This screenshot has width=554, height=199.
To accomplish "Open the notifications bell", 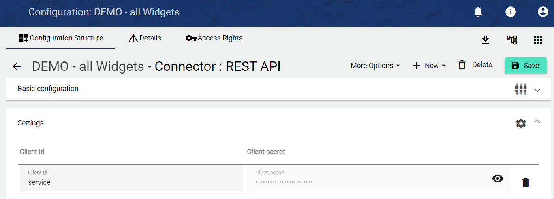I will [478, 12].
